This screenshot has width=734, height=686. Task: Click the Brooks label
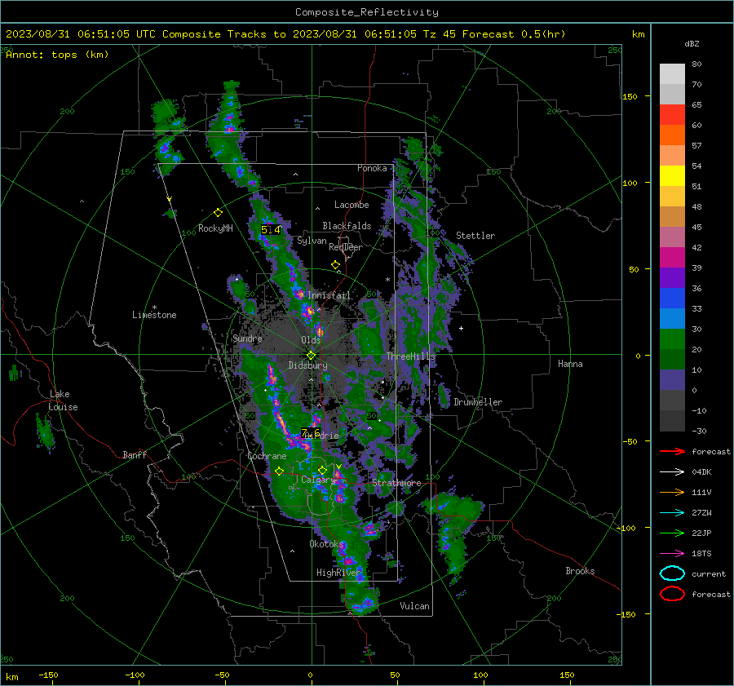(580, 571)
